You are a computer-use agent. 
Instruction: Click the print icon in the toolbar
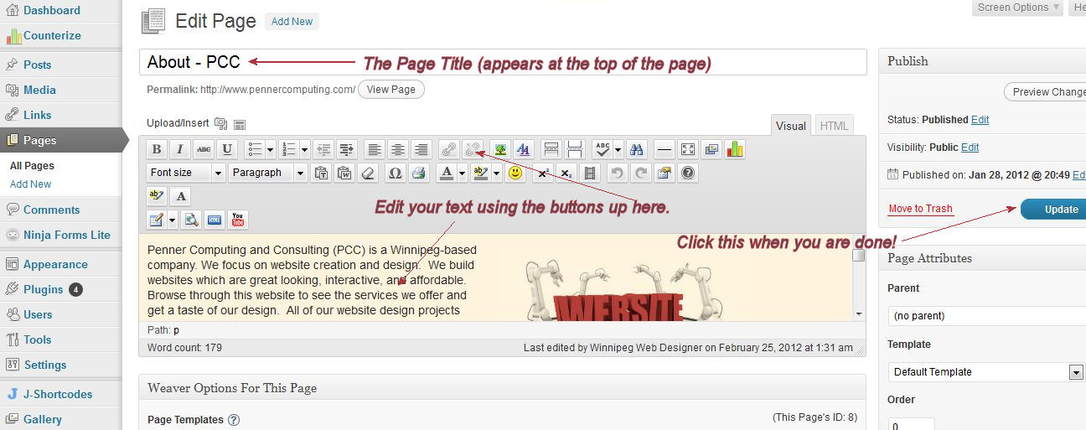(x=418, y=173)
